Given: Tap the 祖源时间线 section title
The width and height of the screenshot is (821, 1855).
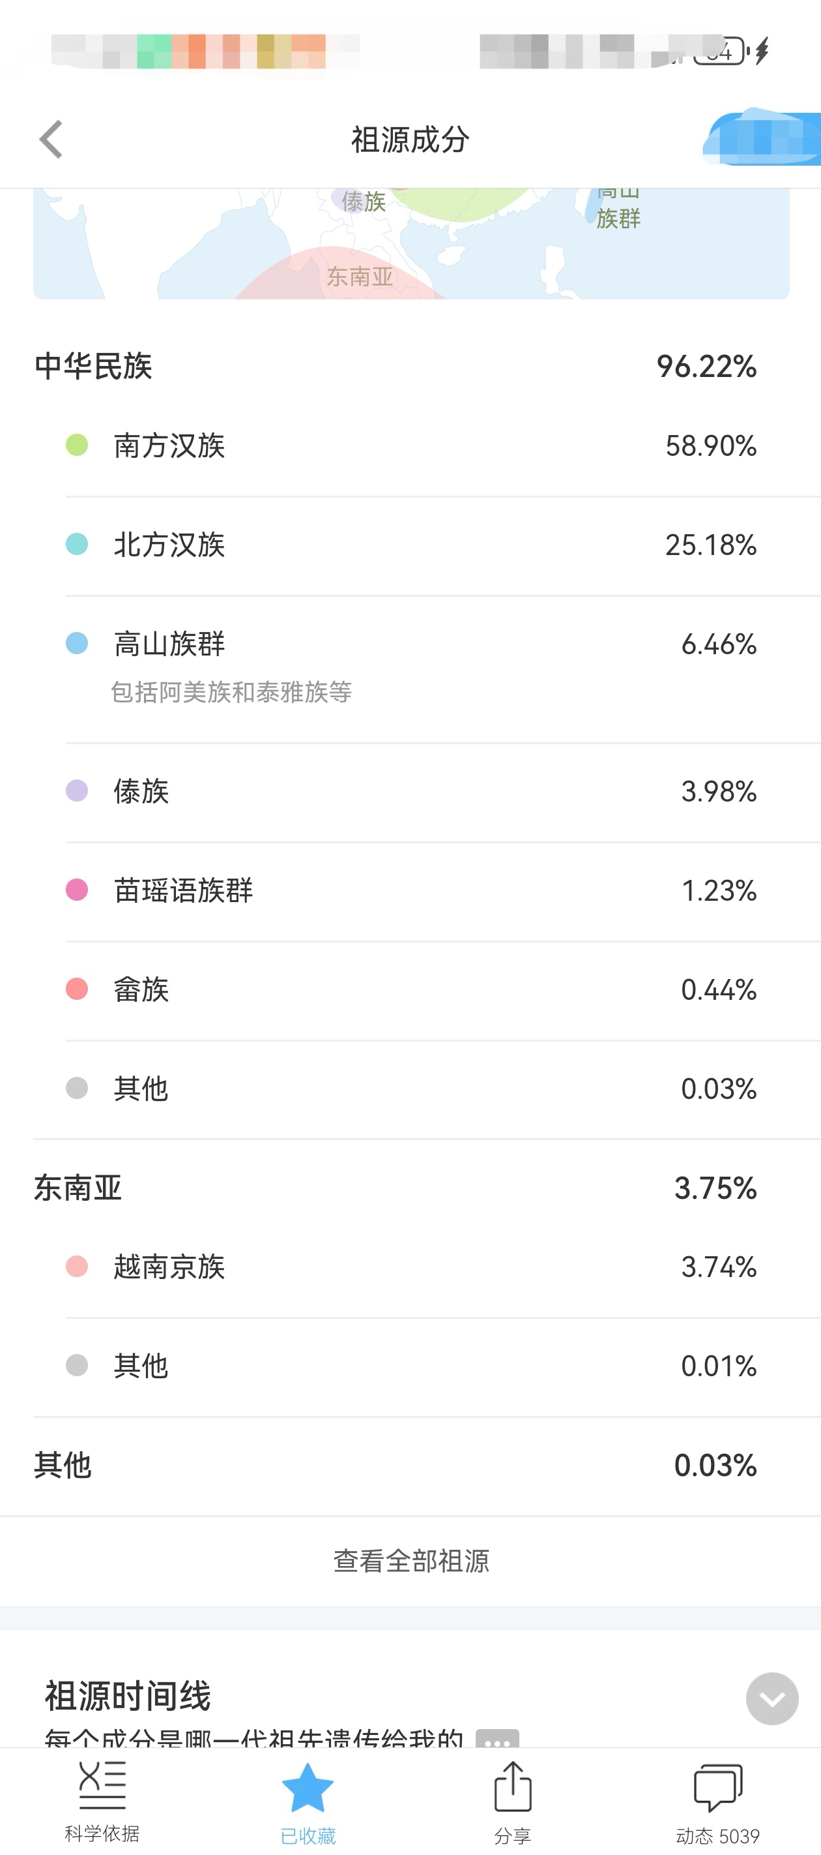Looking at the screenshot, I should (x=127, y=1695).
